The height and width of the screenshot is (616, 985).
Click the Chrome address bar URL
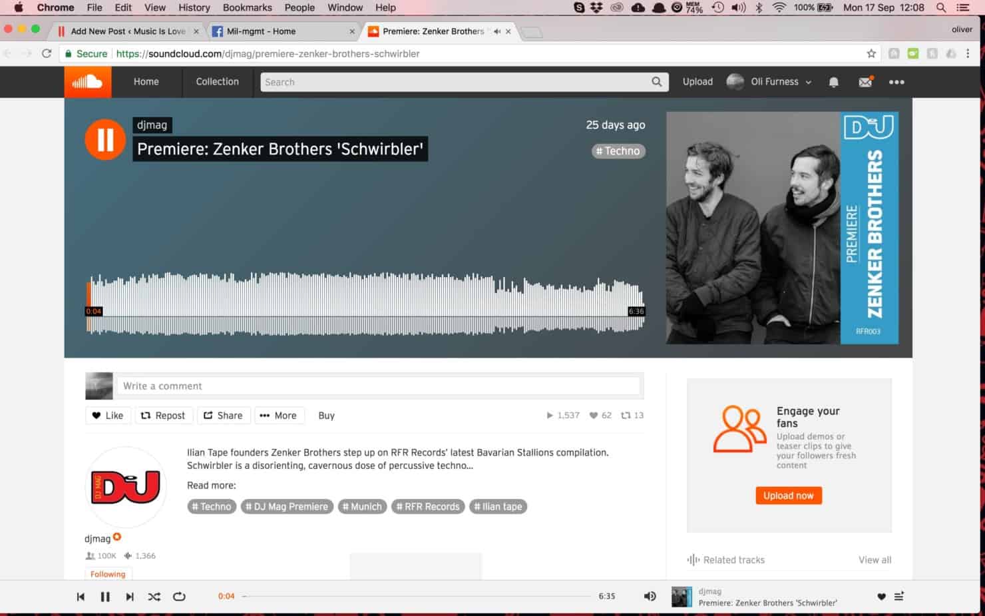[268, 53]
